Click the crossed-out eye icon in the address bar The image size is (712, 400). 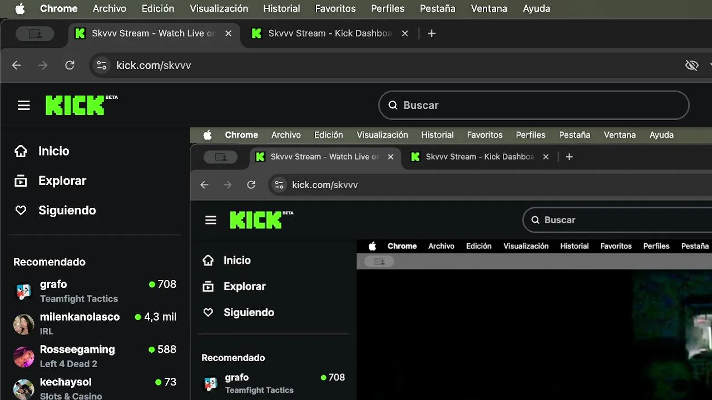point(691,65)
